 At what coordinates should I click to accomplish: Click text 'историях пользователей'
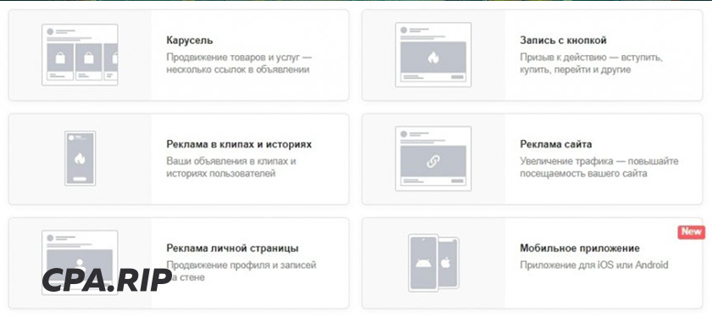pos(220,174)
